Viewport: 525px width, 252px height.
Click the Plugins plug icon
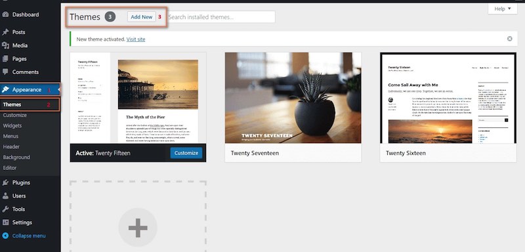point(5,182)
